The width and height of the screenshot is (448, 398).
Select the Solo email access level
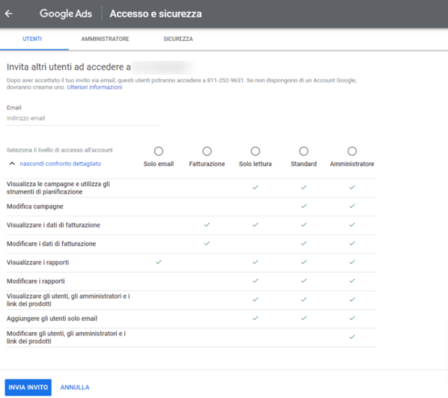(x=159, y=151)
